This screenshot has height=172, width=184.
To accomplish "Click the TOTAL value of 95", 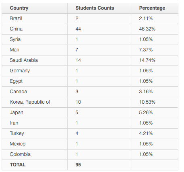I will tap(78, 165).
